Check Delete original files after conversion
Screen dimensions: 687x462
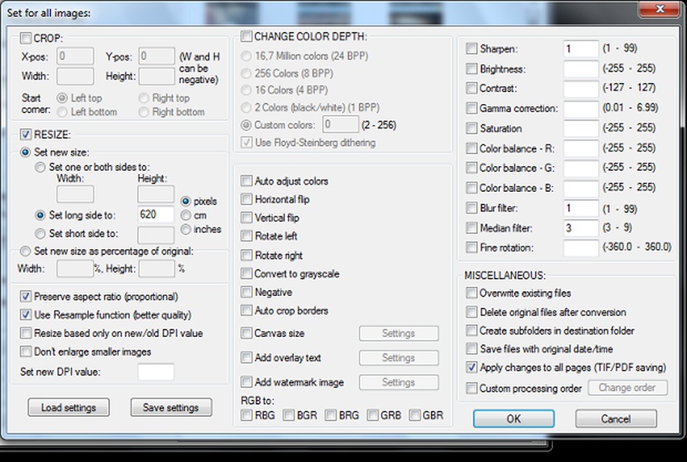[x=472, y=312]
